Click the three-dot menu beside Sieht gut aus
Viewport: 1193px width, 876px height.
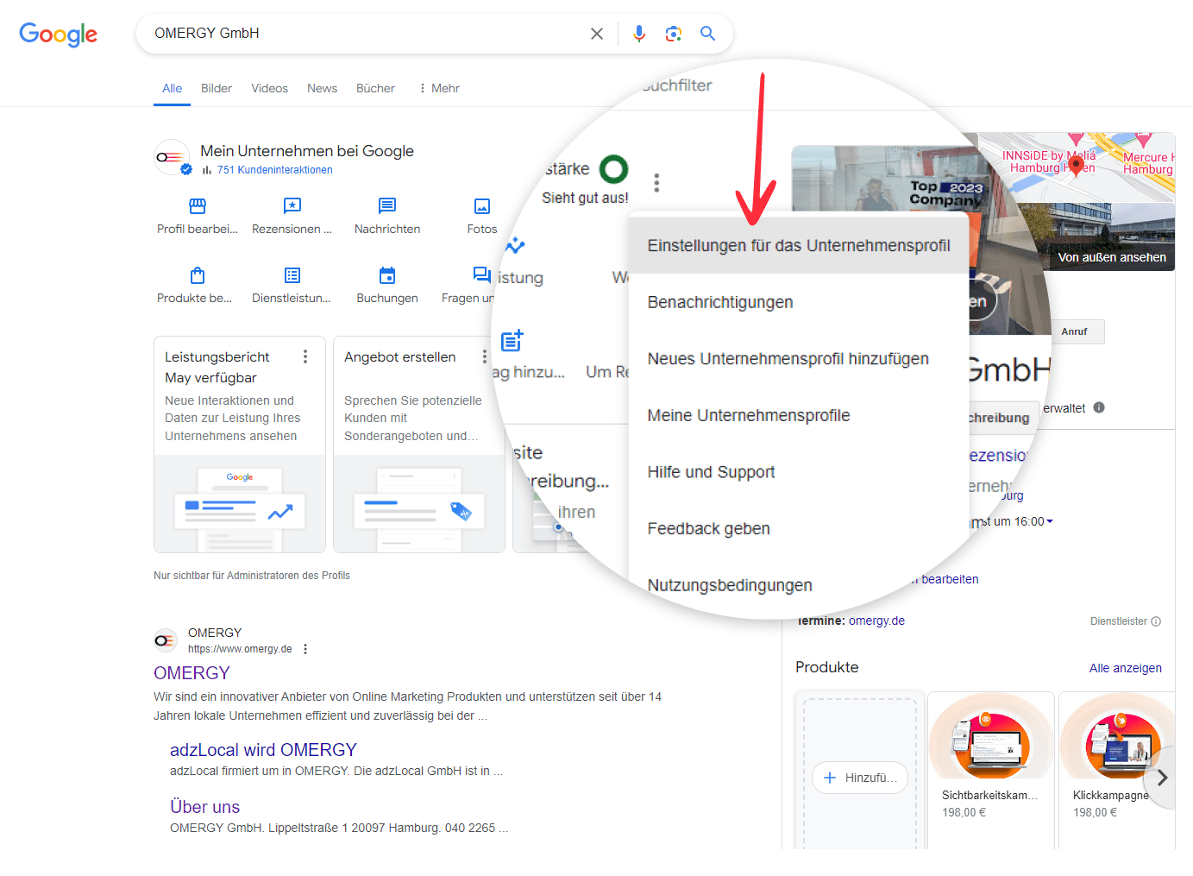[x=656, y=183]
